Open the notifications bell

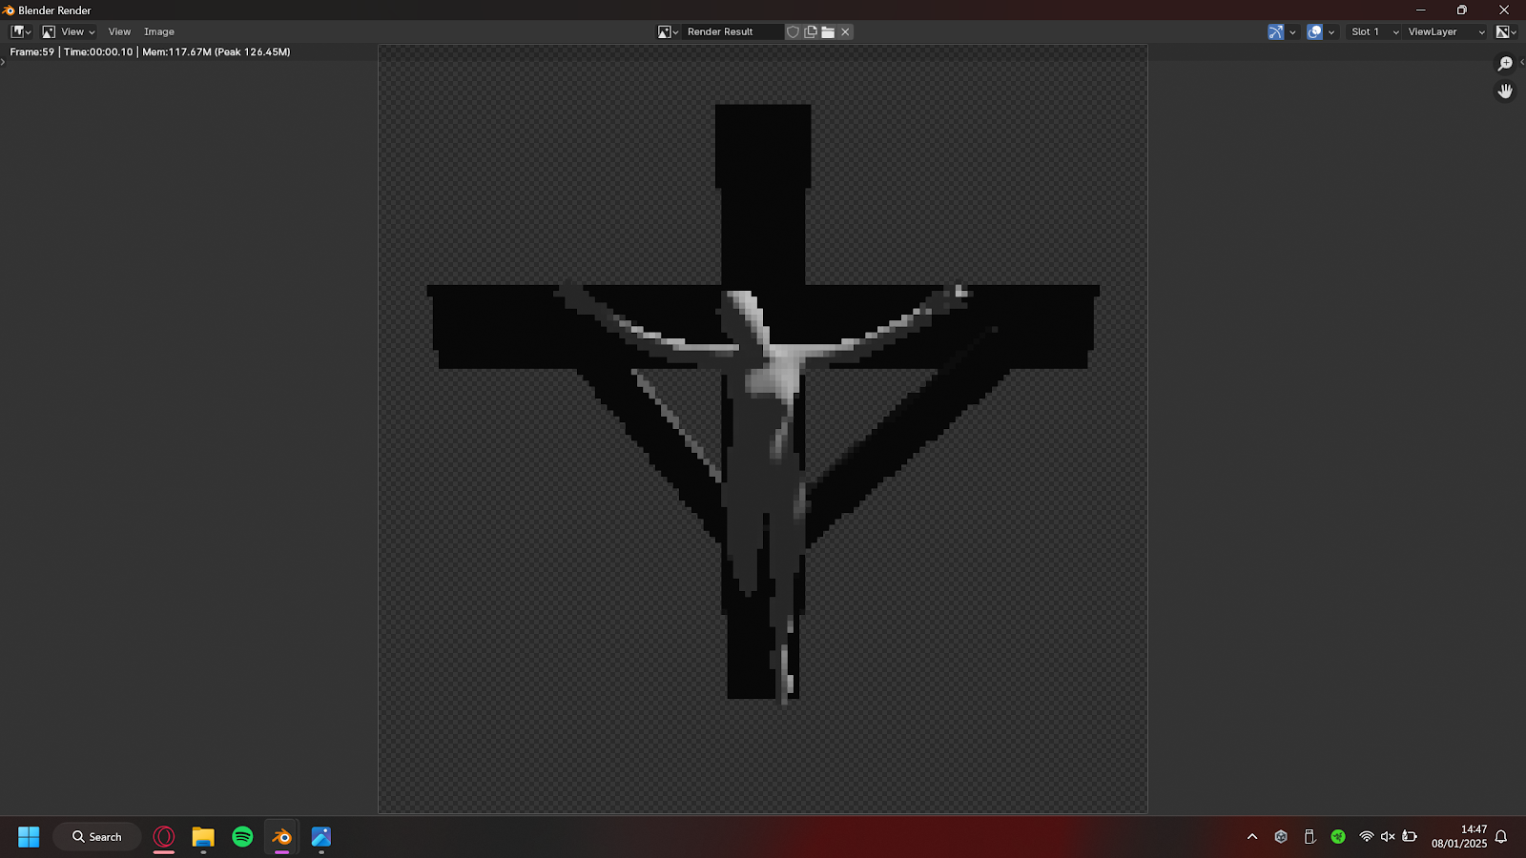click(1501, 837)
